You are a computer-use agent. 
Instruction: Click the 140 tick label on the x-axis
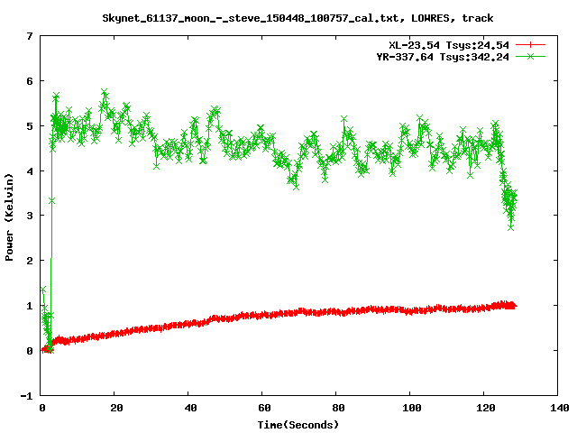pyautogui.click(x=557, y=408)
